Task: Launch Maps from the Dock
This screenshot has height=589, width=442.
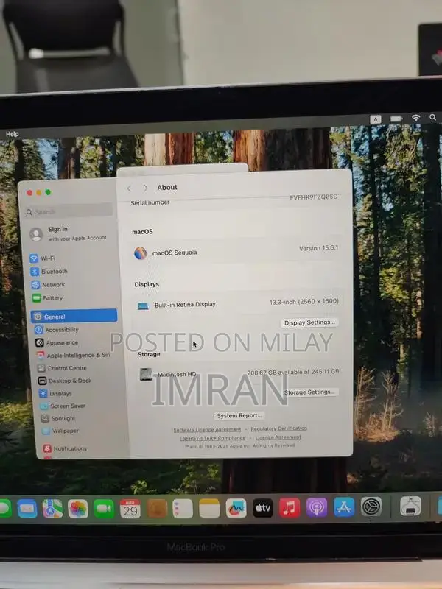Action: (x=52, y=509)
